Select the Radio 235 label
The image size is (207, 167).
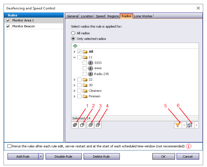[x=101, y=74]
